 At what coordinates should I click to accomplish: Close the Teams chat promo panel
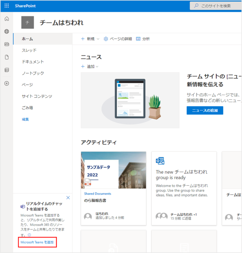(68, 197)
